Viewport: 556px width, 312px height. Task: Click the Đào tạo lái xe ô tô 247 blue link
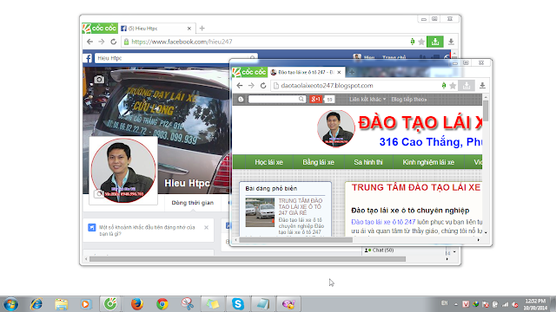click(383, 222)
